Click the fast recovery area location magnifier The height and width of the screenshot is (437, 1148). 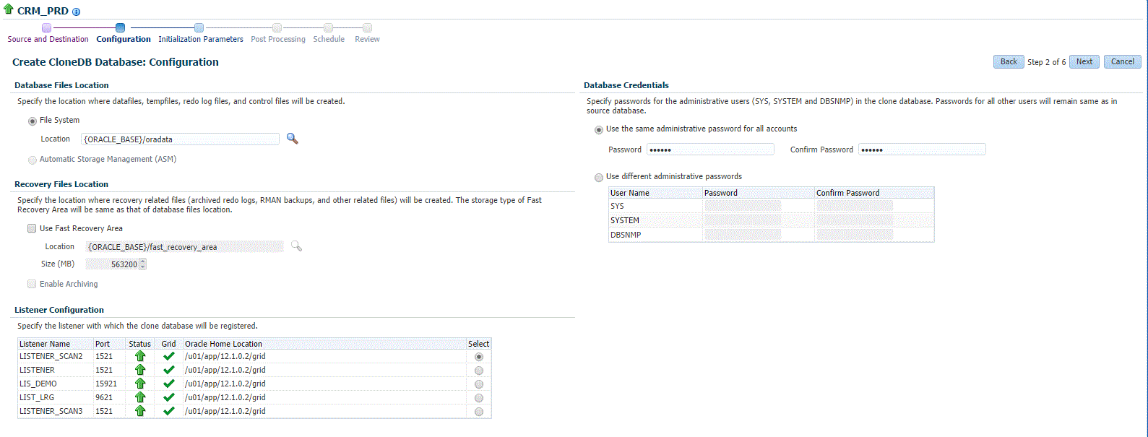pos(296,246)
